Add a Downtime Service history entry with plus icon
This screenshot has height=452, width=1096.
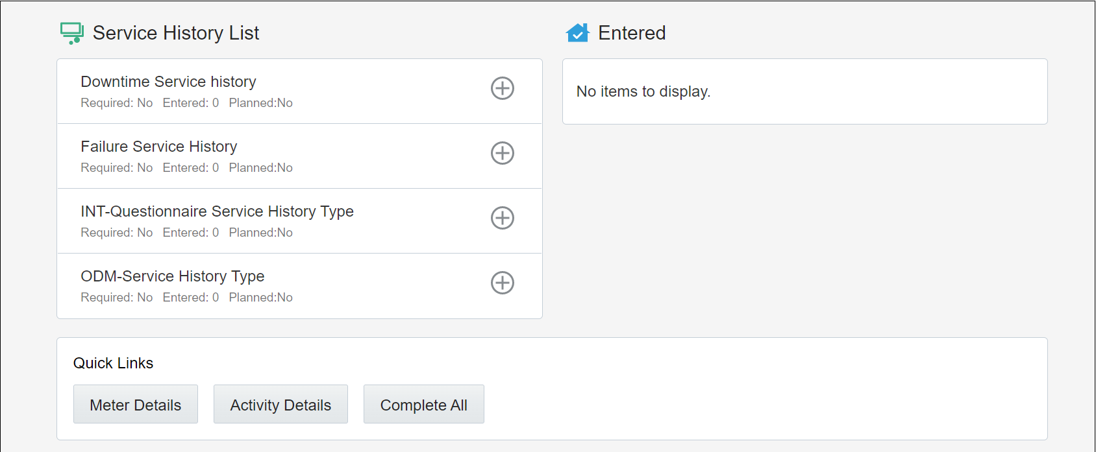(502, 88)
